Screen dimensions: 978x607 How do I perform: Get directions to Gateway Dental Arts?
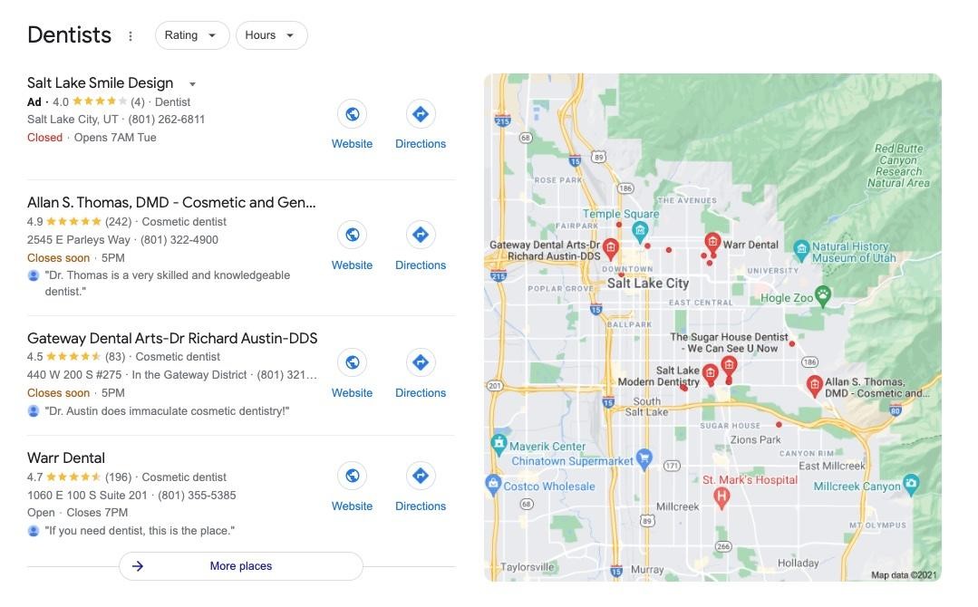[x=421, y=362]
